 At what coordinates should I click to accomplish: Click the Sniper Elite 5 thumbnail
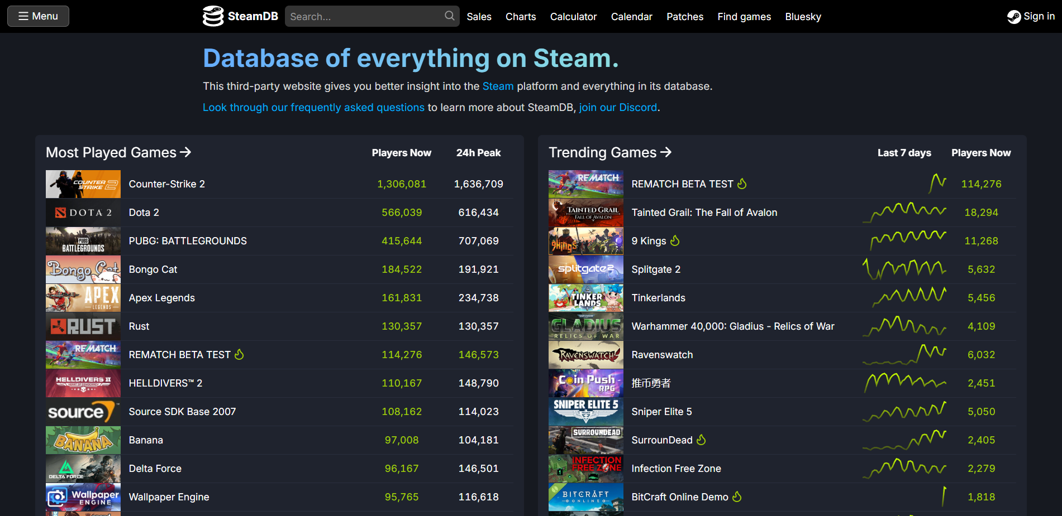pos(586,412)
